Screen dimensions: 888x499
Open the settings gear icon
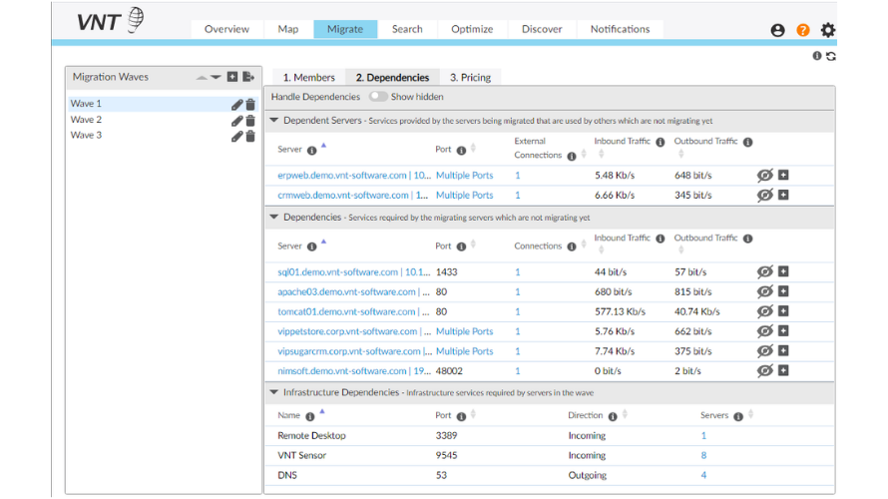point(828,30)
